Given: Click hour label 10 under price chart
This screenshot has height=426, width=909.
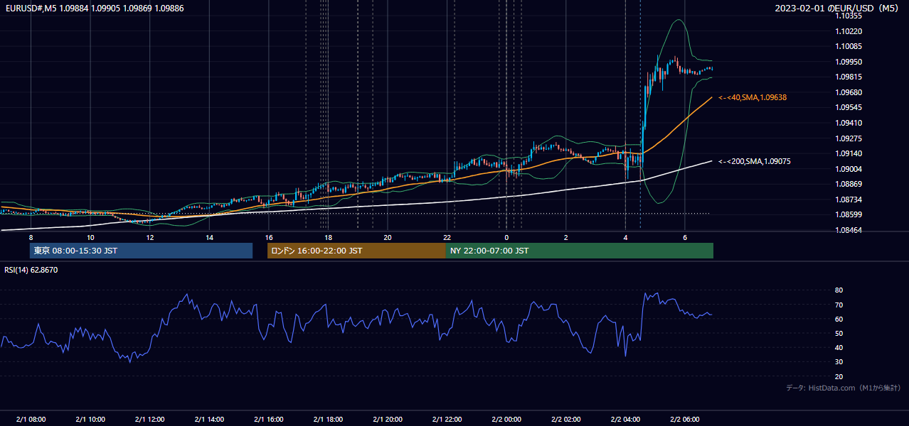Looking at the screenshot, I should pos(90,237).
